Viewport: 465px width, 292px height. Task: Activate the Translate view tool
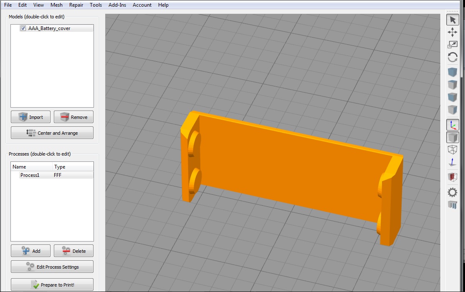click(452, 32)
